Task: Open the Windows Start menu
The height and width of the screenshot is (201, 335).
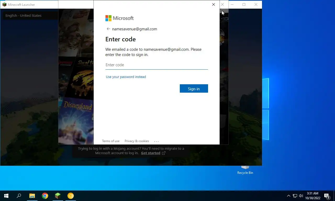Action: [x=6, y=196]
